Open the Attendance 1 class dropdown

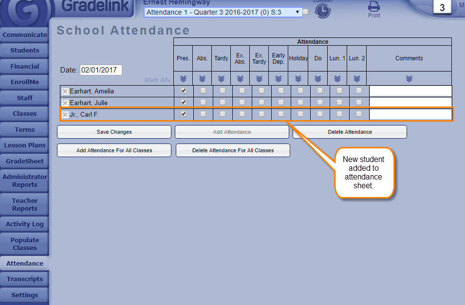223,12
